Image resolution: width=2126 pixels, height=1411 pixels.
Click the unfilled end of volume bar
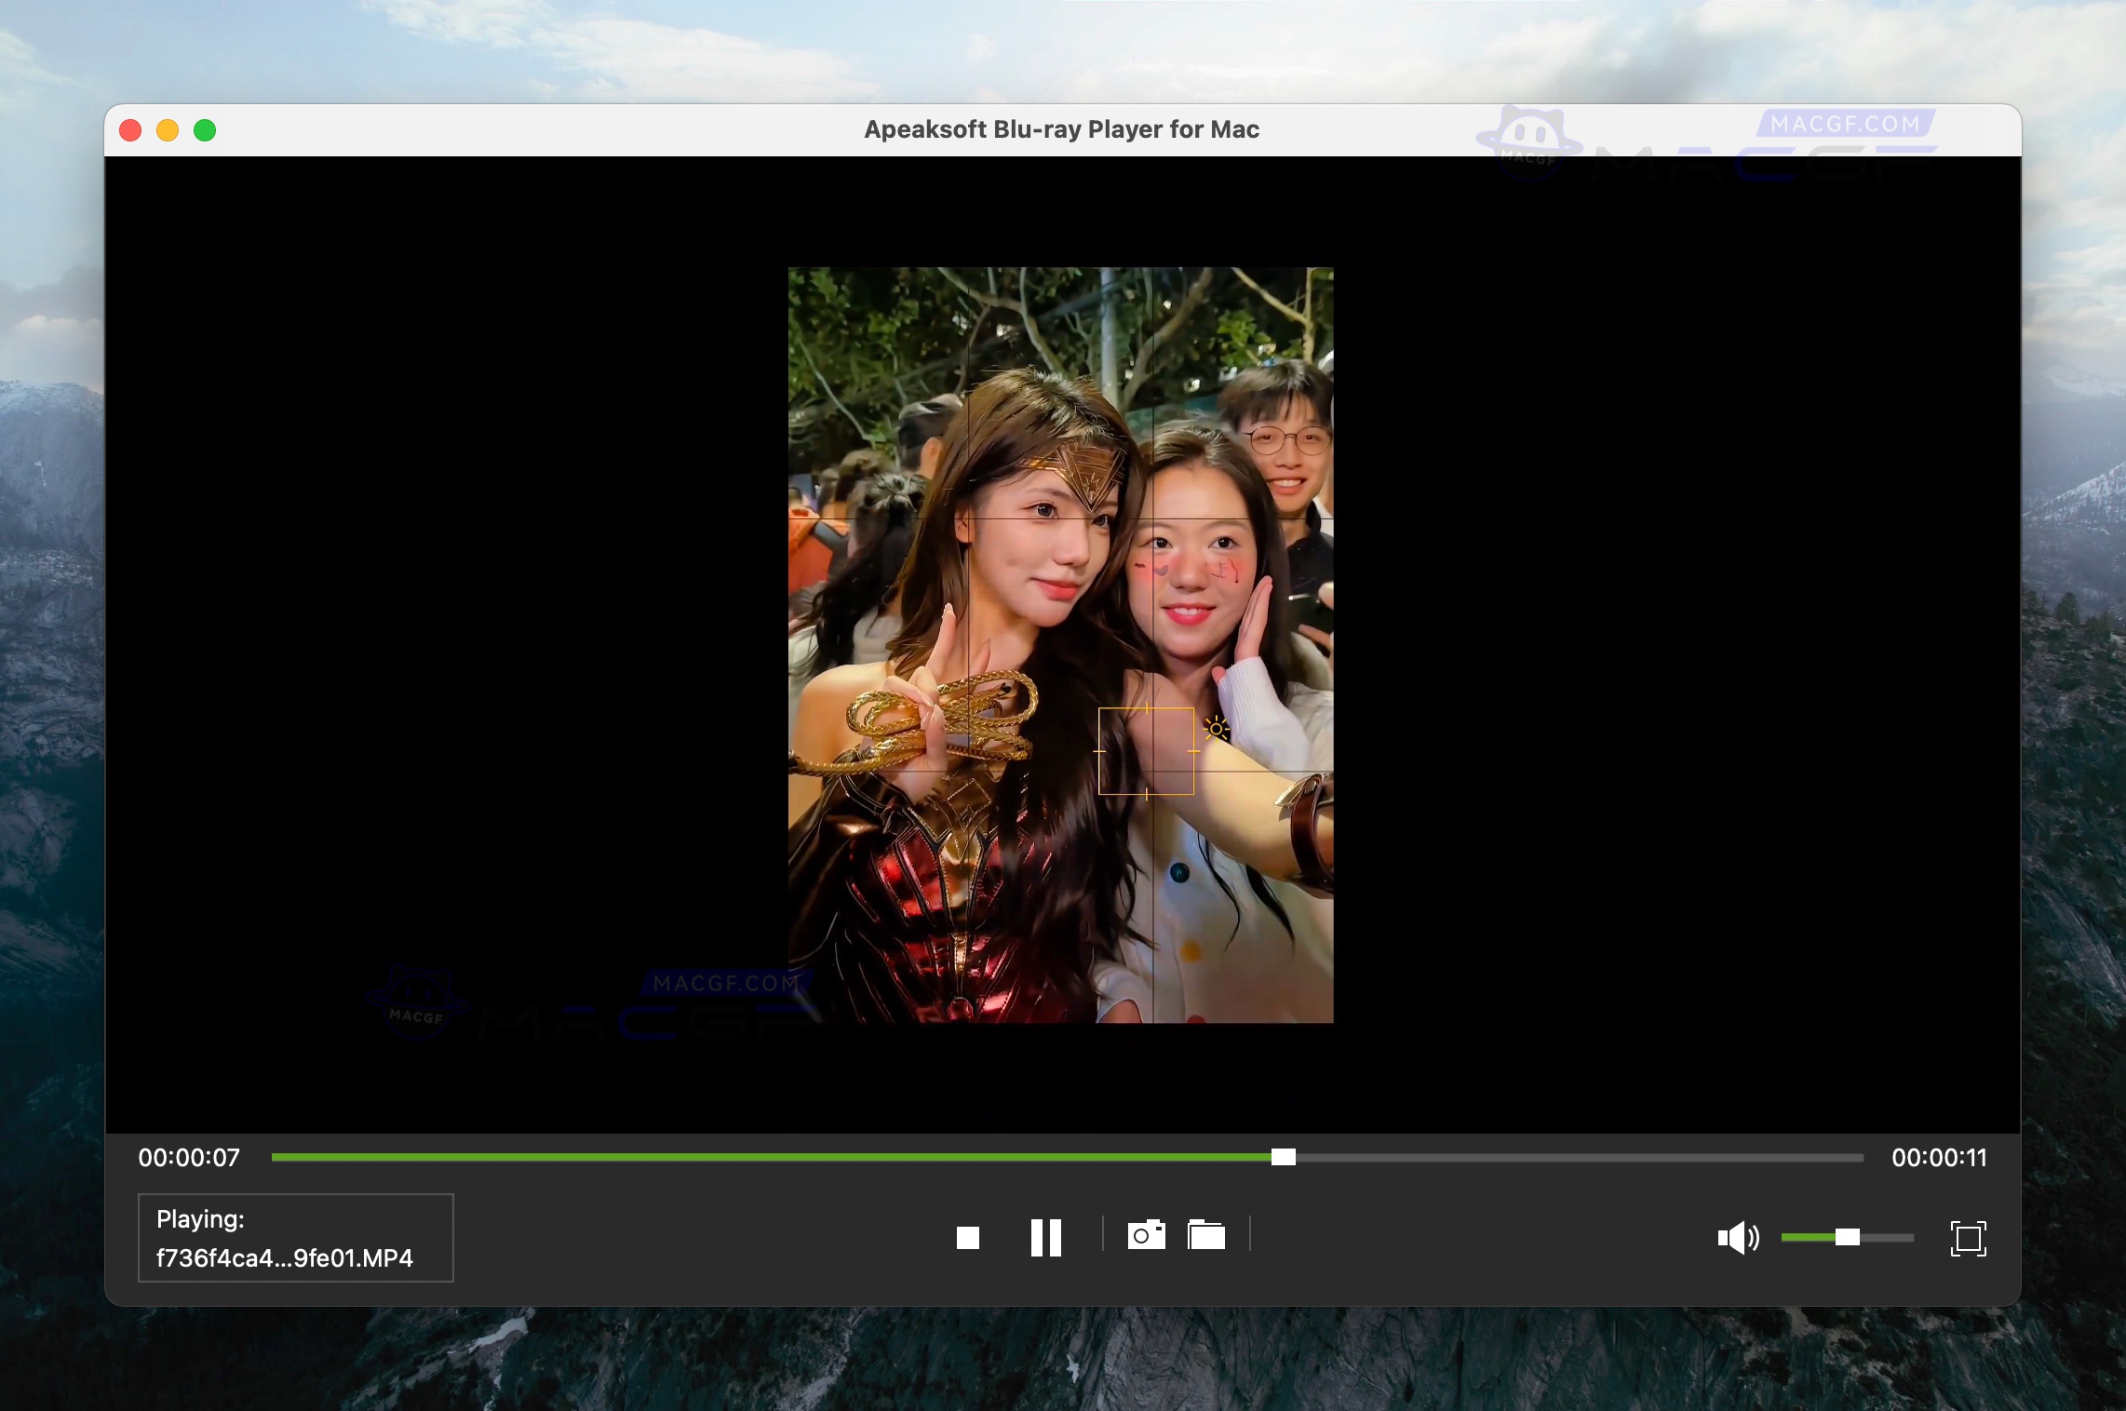click(1890, 1238)
